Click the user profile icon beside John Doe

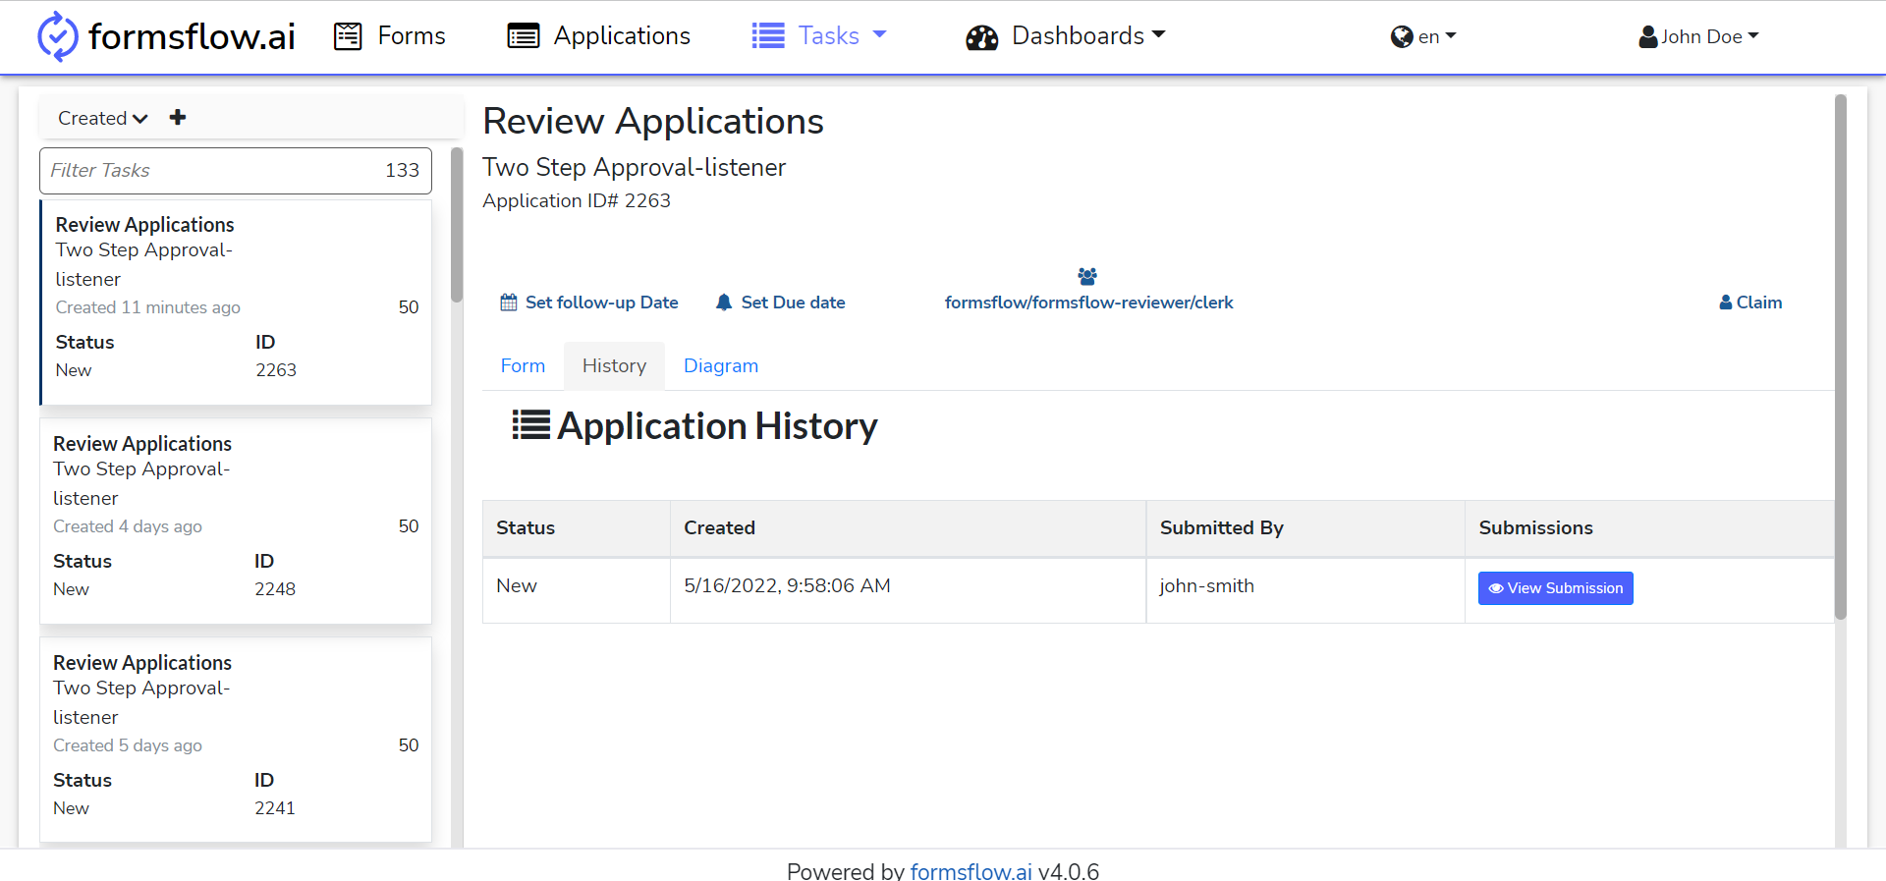click(x=1648, y=37)
